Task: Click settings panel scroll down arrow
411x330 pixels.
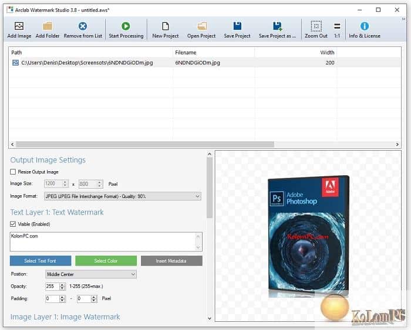Action: [x=210, y=318]
